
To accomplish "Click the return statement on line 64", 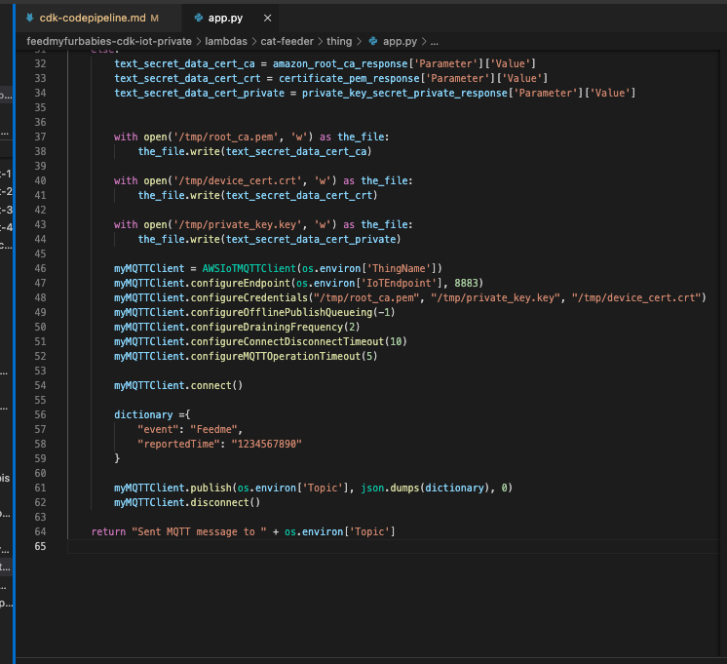I will (243, 531).
